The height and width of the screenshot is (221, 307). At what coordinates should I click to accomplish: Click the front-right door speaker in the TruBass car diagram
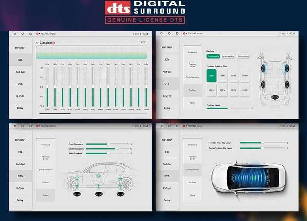tap(286, 68)
